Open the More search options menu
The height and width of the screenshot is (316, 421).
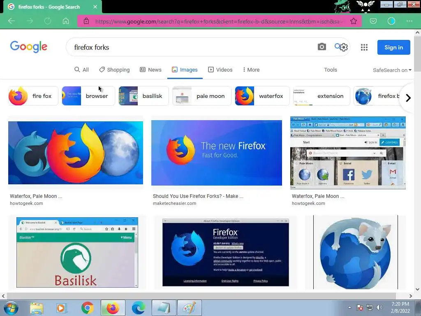[x=251, y=70]
